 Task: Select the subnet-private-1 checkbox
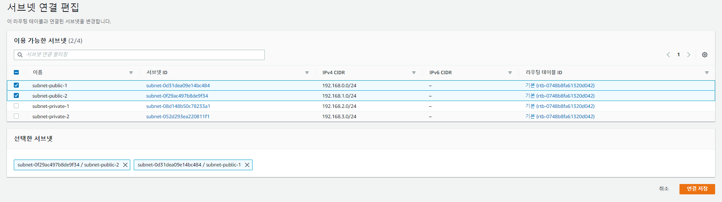tap(16, 106)
